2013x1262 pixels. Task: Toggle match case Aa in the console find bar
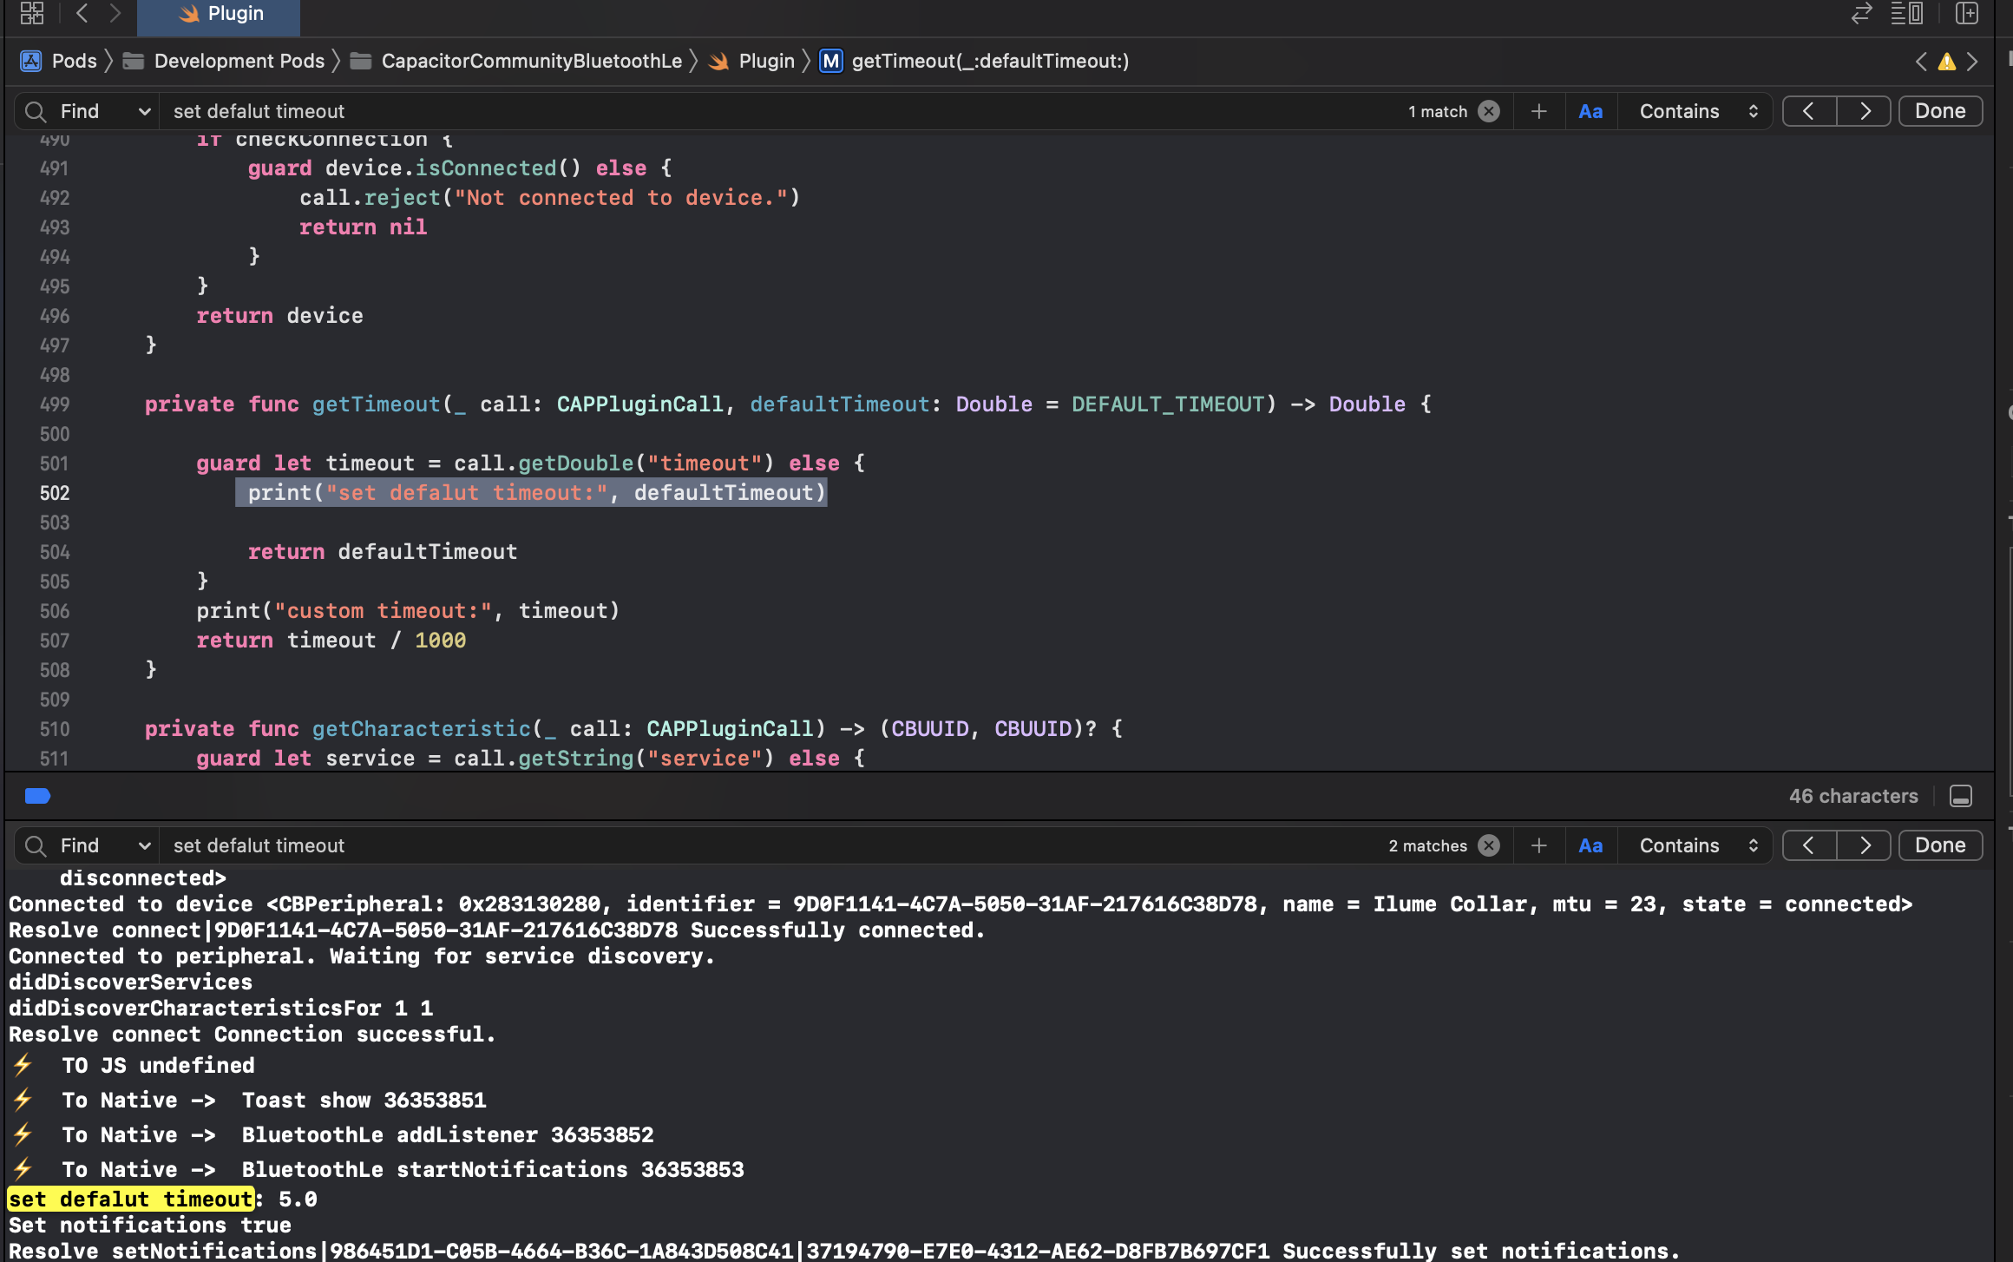(x=1591, y=845)
